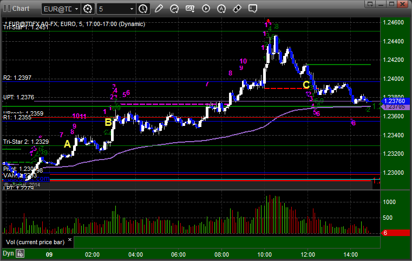Open the circled A alerts icon
Image resolution: width=412 pixels, height=261 pixels.
point(221,9)
